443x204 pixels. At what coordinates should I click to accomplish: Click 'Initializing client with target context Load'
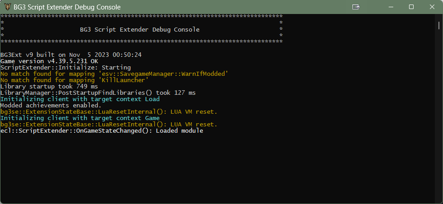coord(80,99)
